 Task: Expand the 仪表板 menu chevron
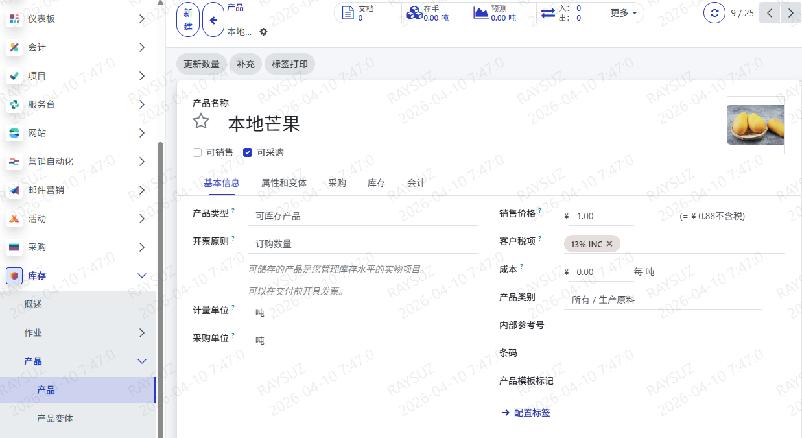click(x=142, y=19)
